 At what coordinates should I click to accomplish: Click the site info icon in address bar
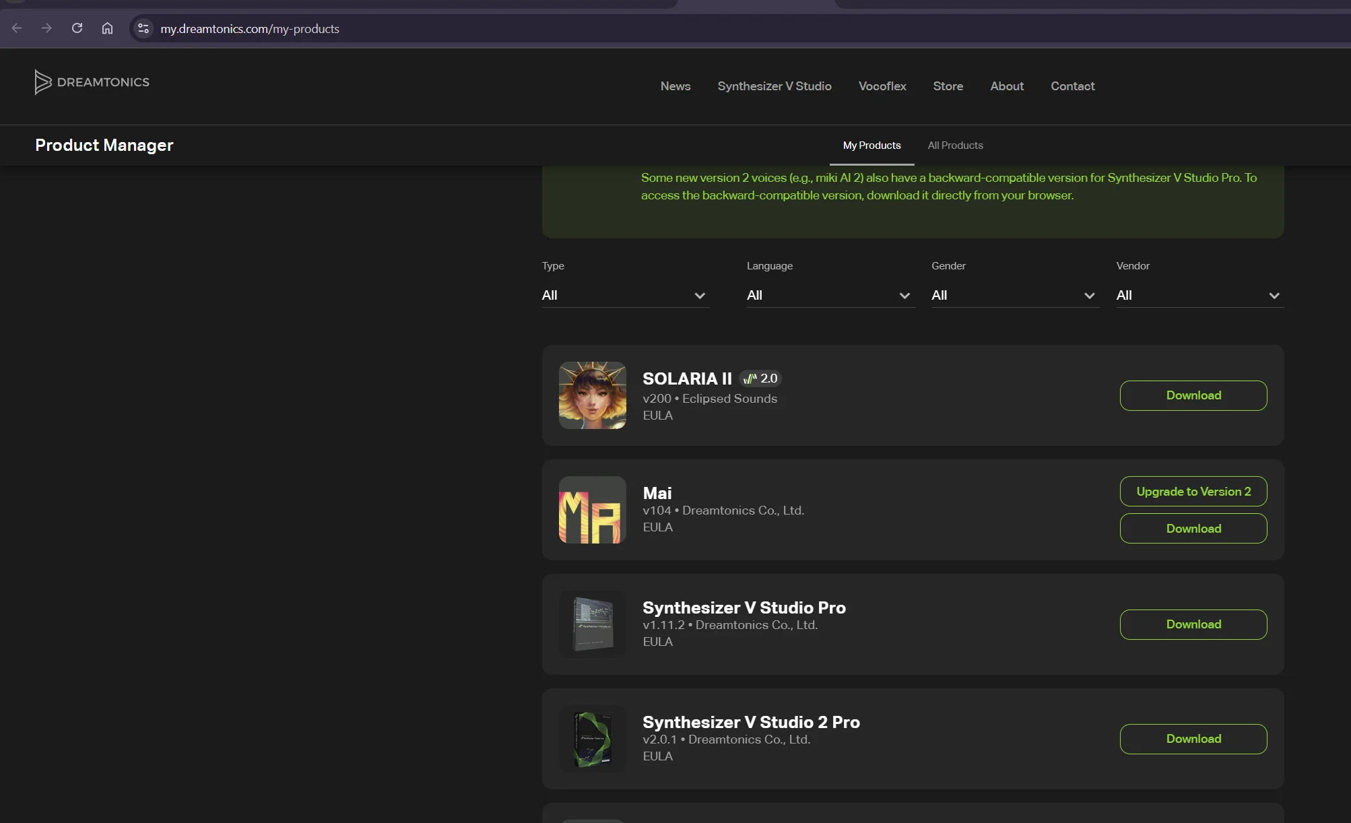tap(143, 28)
